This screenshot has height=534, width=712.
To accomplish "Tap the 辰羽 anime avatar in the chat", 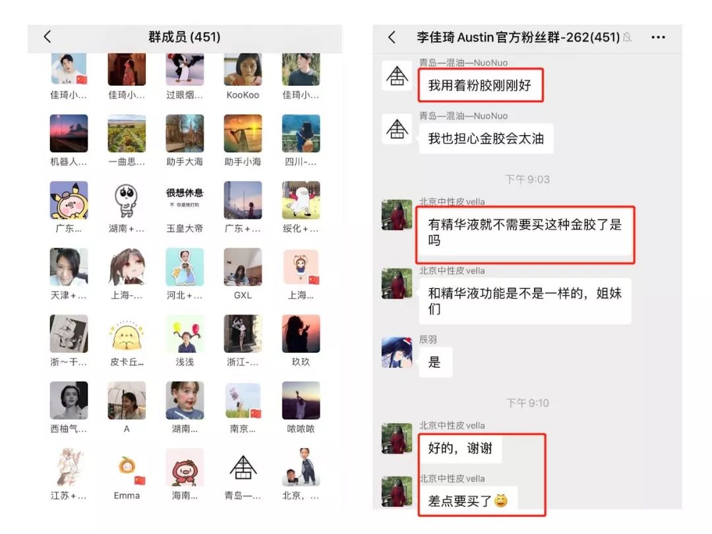I will pos(397,352).
